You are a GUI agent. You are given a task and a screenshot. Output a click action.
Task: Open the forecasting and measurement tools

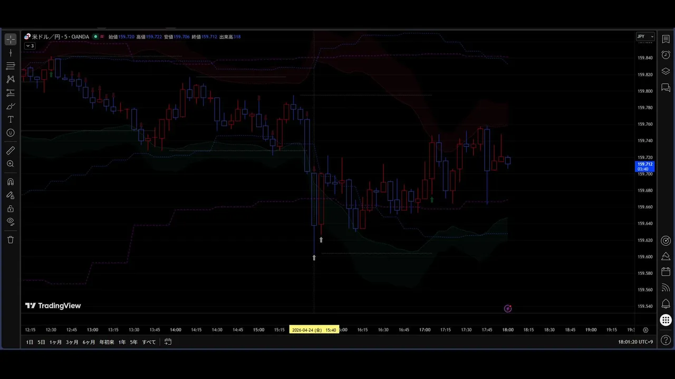click(x=11, y=93)
